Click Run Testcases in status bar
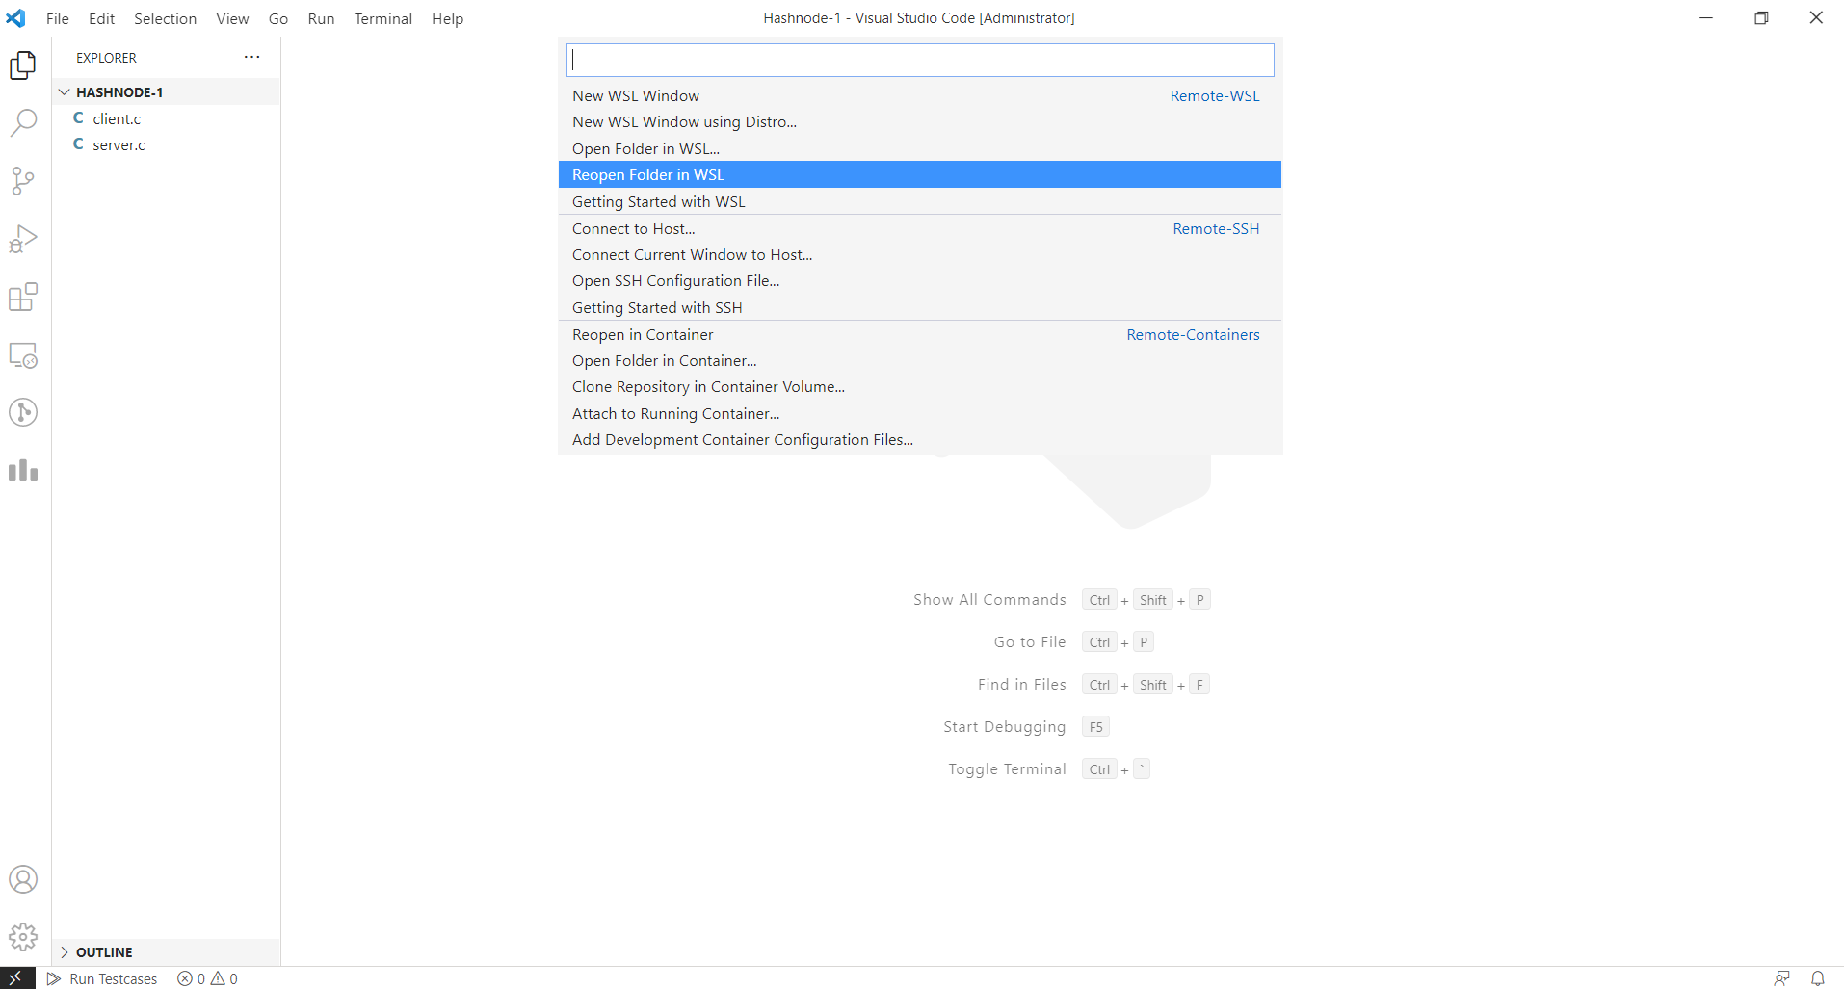The height and width of the screenshot is (989, 1844). pyautogui.click(x=102, y=978)
